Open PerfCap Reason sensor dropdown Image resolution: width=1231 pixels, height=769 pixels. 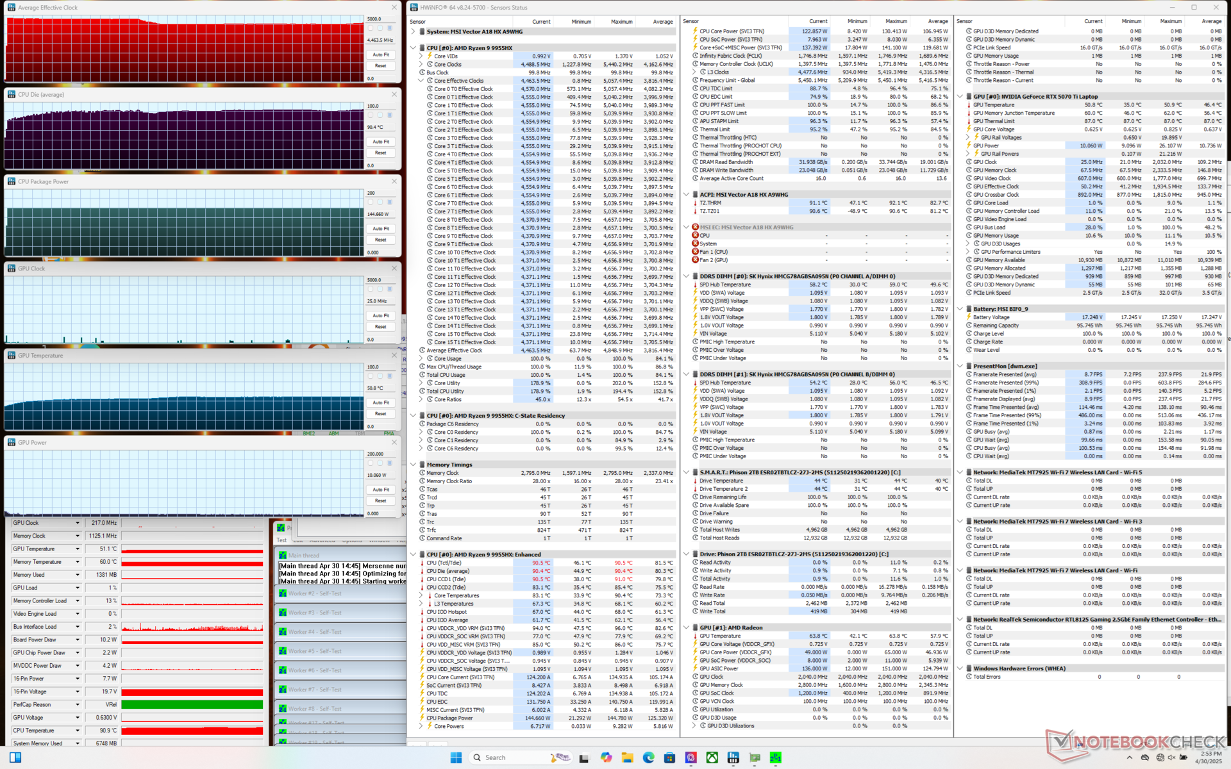(x=78, y=705)
